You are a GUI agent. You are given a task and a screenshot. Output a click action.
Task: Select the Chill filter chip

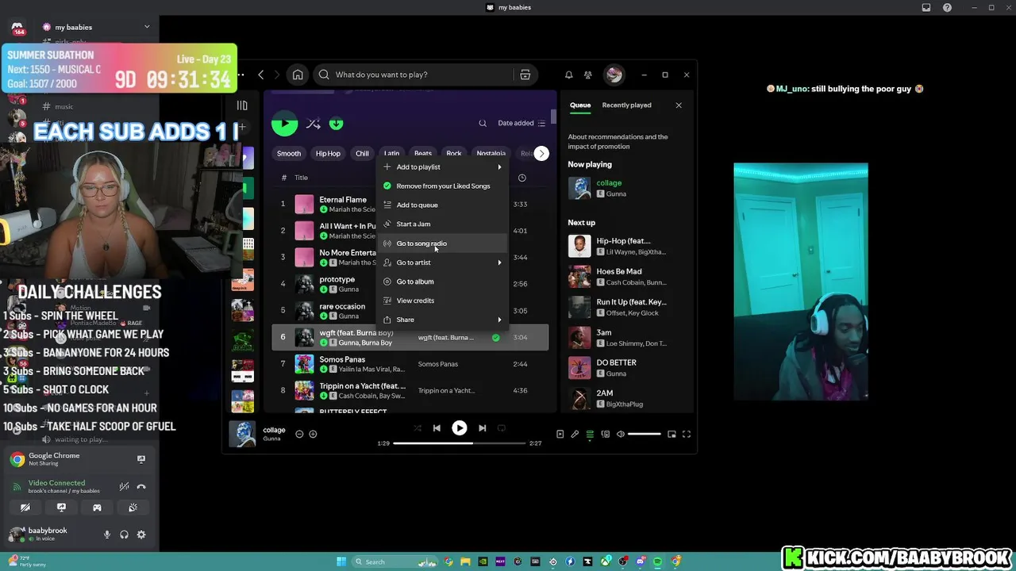pyautogui.click(x=362, y=153)
